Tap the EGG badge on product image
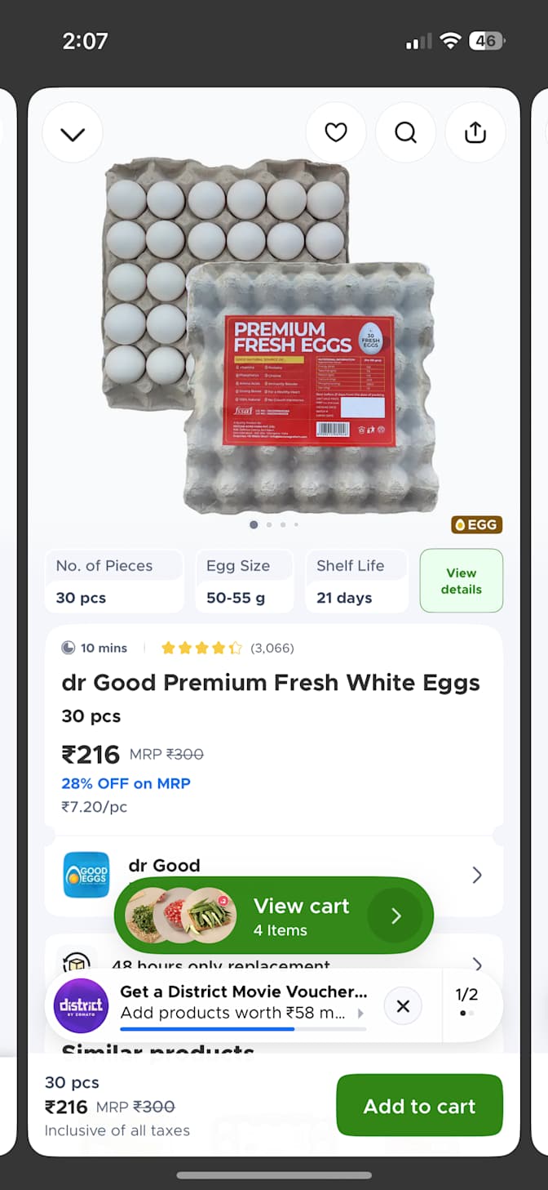The image size is (548, 1190). point(476,524)
